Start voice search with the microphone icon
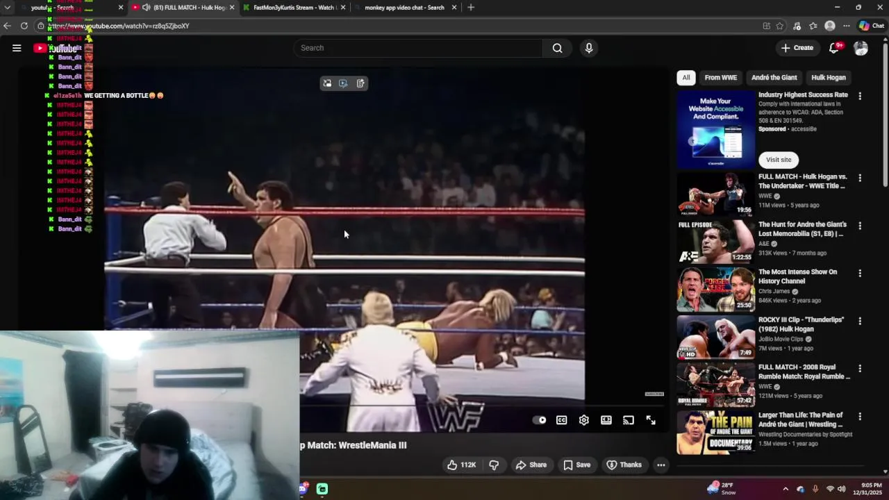 coord(589,48)
